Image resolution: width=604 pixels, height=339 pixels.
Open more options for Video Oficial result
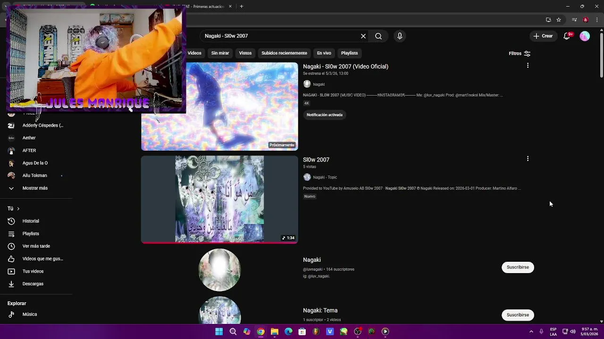click(x=528, y=65)
